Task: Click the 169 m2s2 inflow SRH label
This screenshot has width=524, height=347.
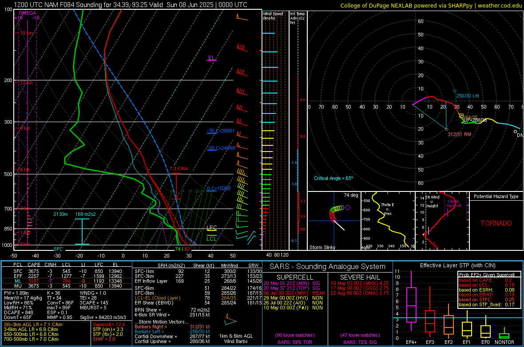Action: [85, 214]
